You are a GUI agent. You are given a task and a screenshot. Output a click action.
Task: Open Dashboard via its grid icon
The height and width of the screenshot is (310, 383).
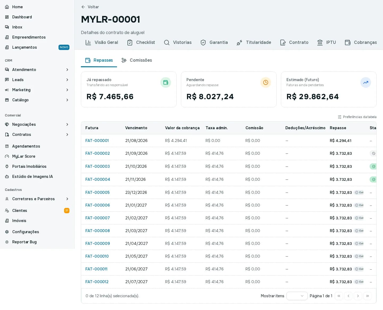tap(7, 17)
